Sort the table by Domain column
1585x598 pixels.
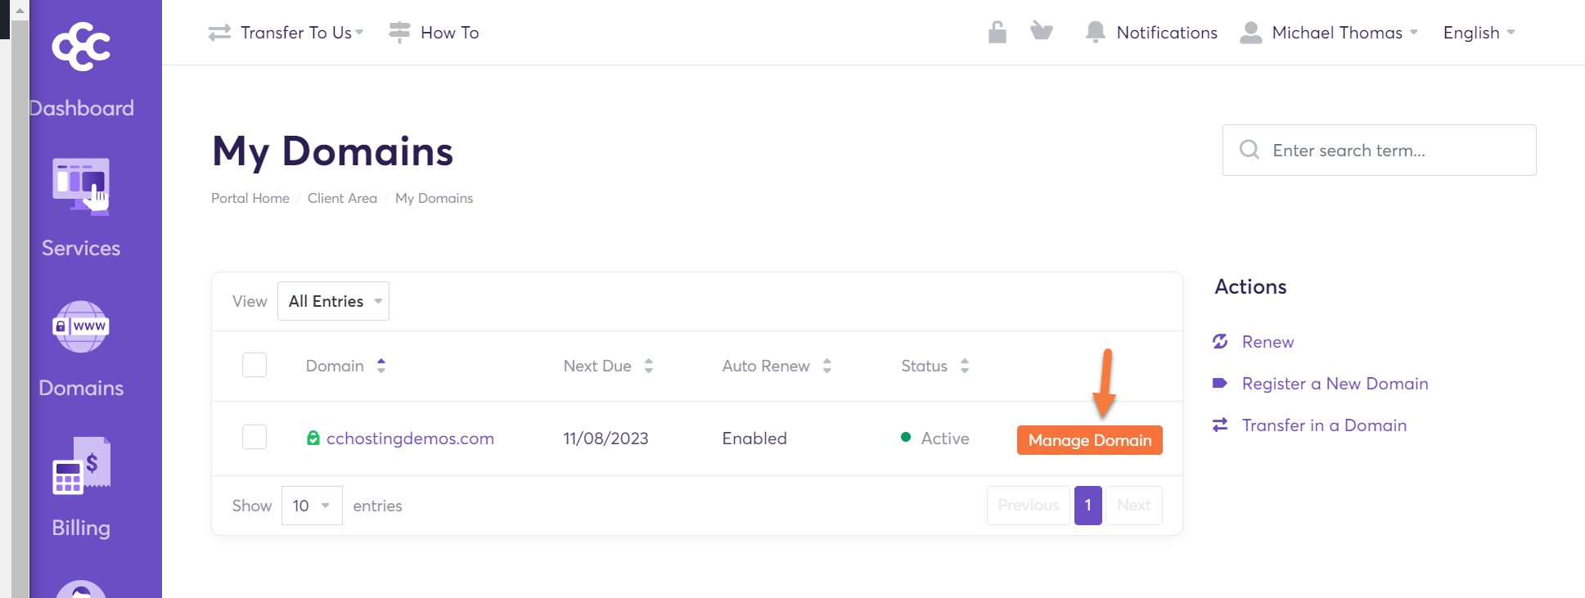[381, 366]
